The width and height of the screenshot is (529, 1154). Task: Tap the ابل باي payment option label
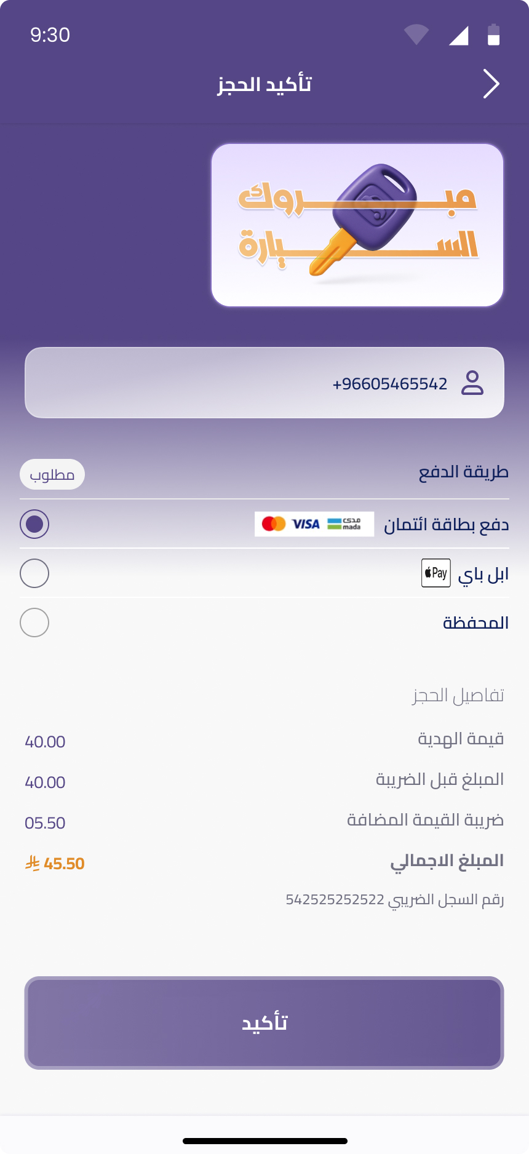coord(483,575)
